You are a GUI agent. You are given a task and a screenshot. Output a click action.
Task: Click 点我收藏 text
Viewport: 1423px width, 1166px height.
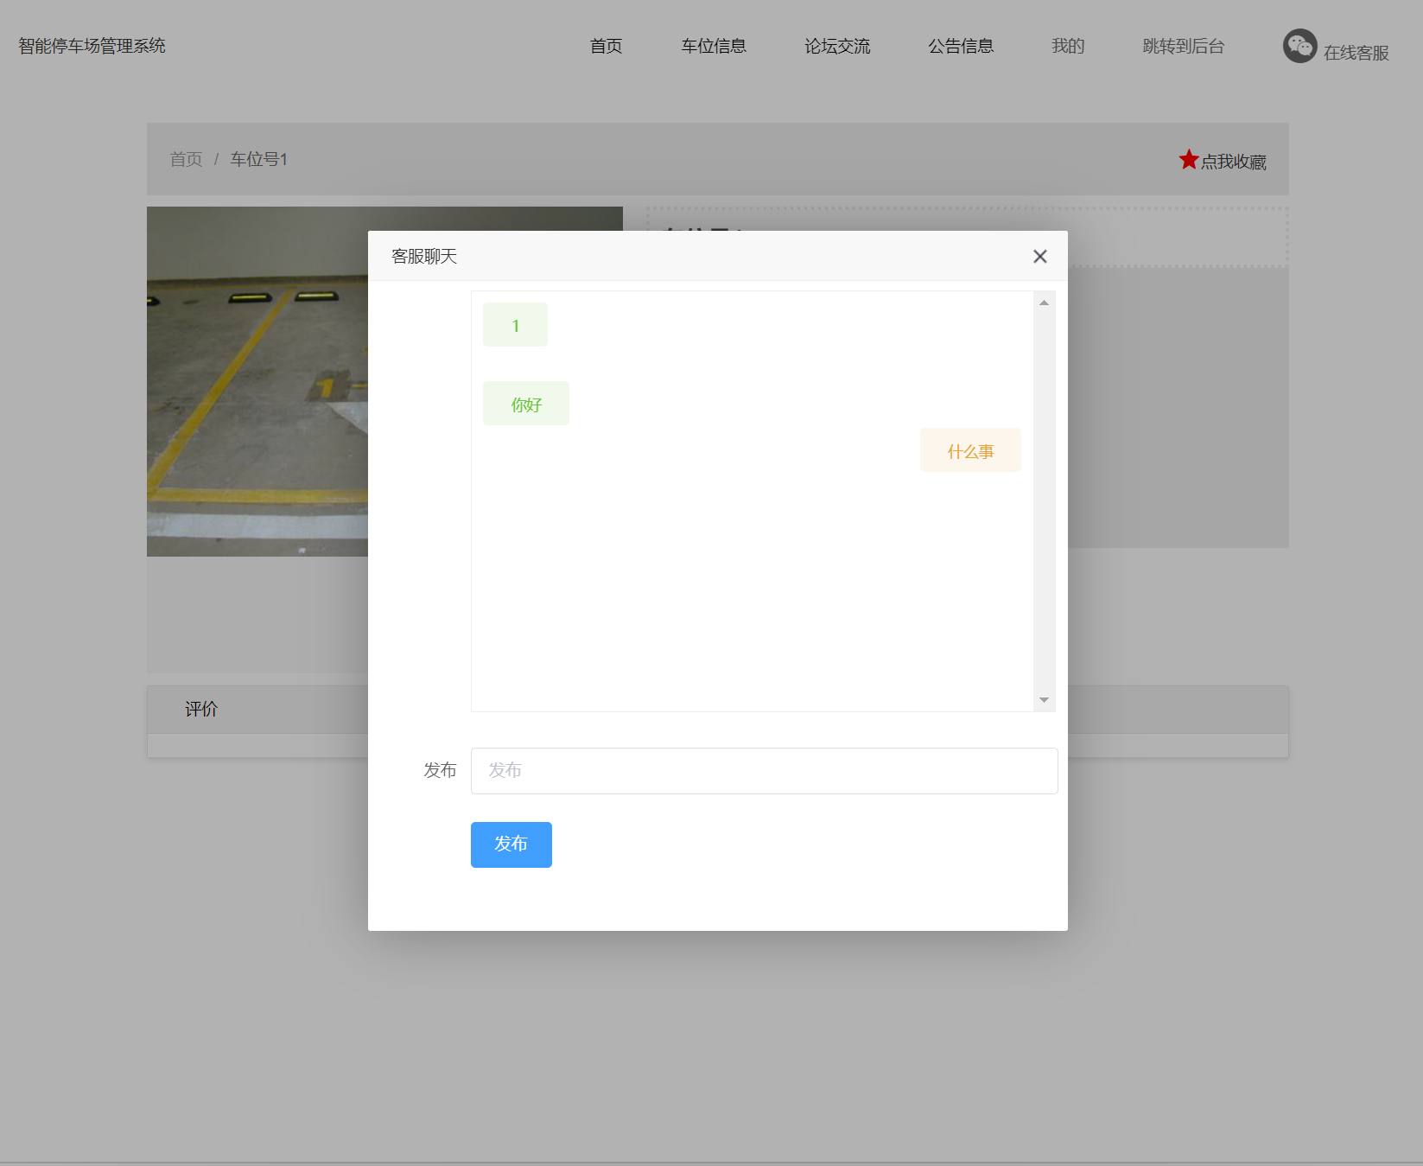tap(1234, 162)
